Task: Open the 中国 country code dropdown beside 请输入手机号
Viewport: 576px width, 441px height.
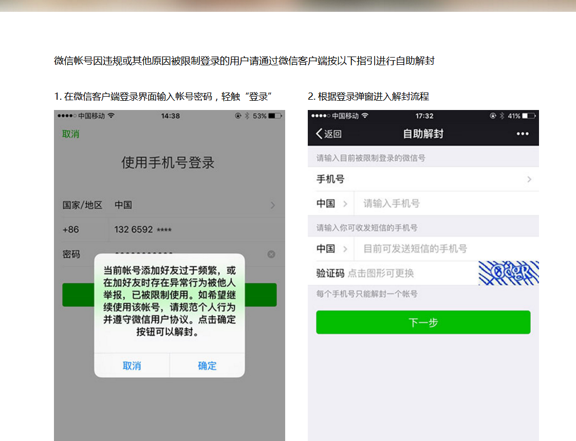Action: point(331,204)
